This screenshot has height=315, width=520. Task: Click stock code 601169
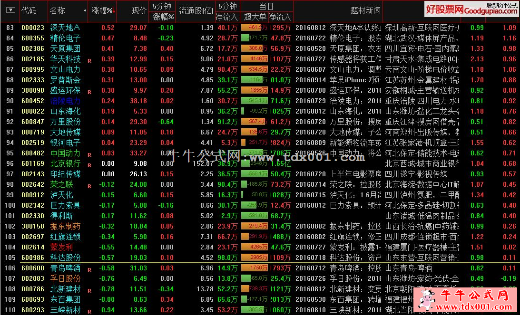[33, 163]
